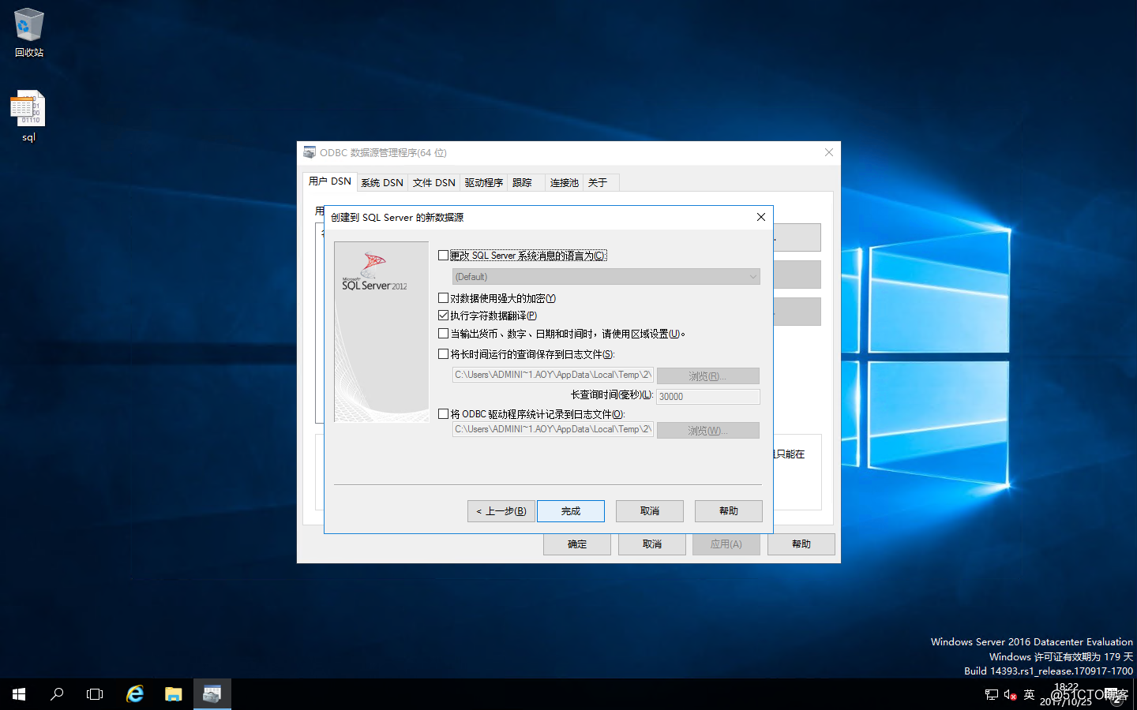
Task: Enable strong encryption for data checkbox
Action: [443, 297]
